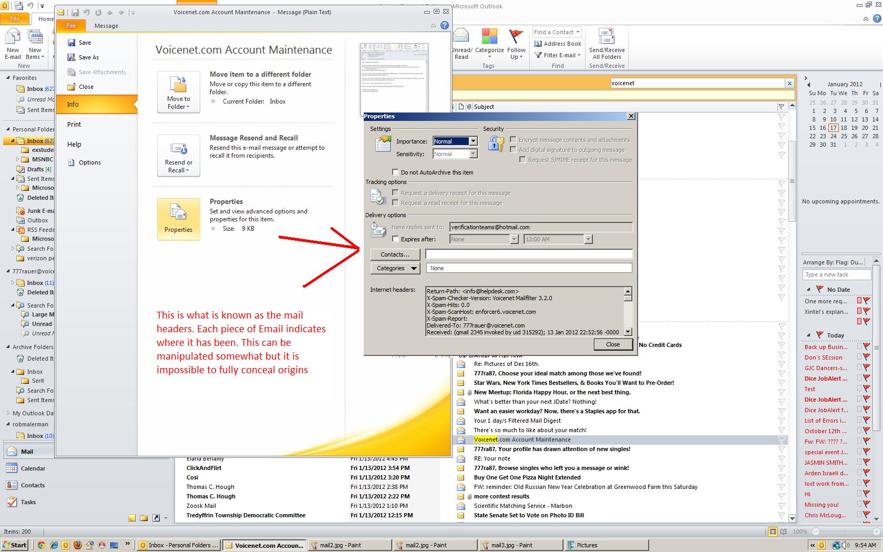Image resolution: width=883 pixels, height=552 pixels.
Task: Toggle Request a read receipt checkbox
Action: (x=395, y=203)
